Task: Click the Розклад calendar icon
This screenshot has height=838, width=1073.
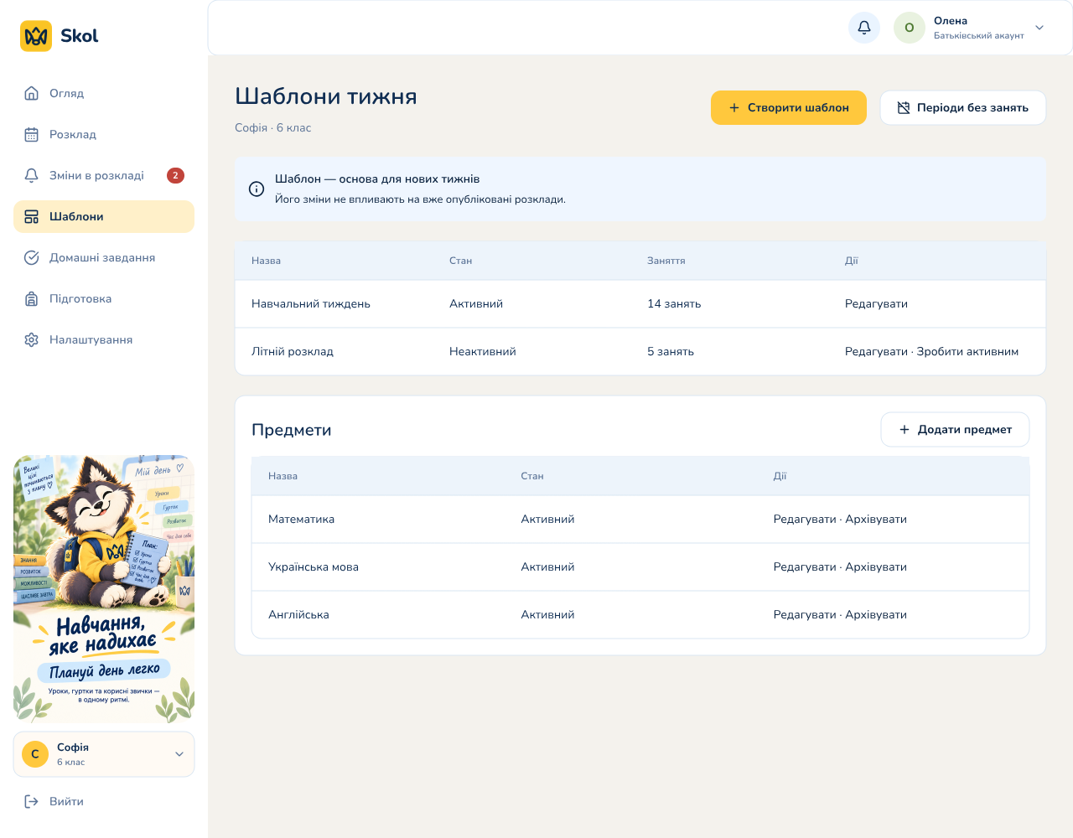Action: point(31,134)
